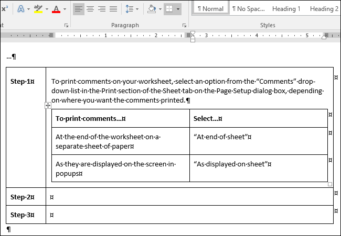
Task: Open Line and Paragraph Spacing menu
Action: [130, 9]
